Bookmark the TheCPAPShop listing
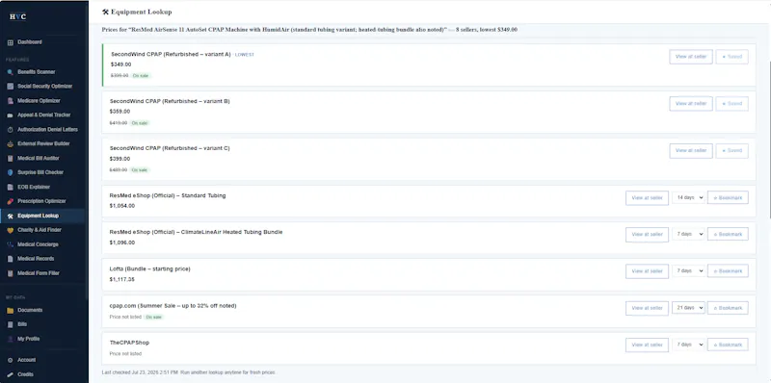This screenshot has width=771, height=383. (x=728, y=345)
